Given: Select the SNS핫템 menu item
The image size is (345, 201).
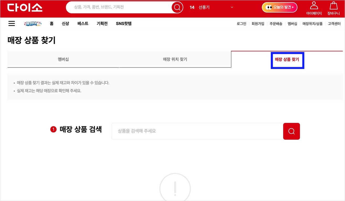Looking at the screenshot, I should [123, 23].
